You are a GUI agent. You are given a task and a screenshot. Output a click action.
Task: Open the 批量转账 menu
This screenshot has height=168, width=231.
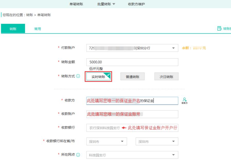click(106, 4)
